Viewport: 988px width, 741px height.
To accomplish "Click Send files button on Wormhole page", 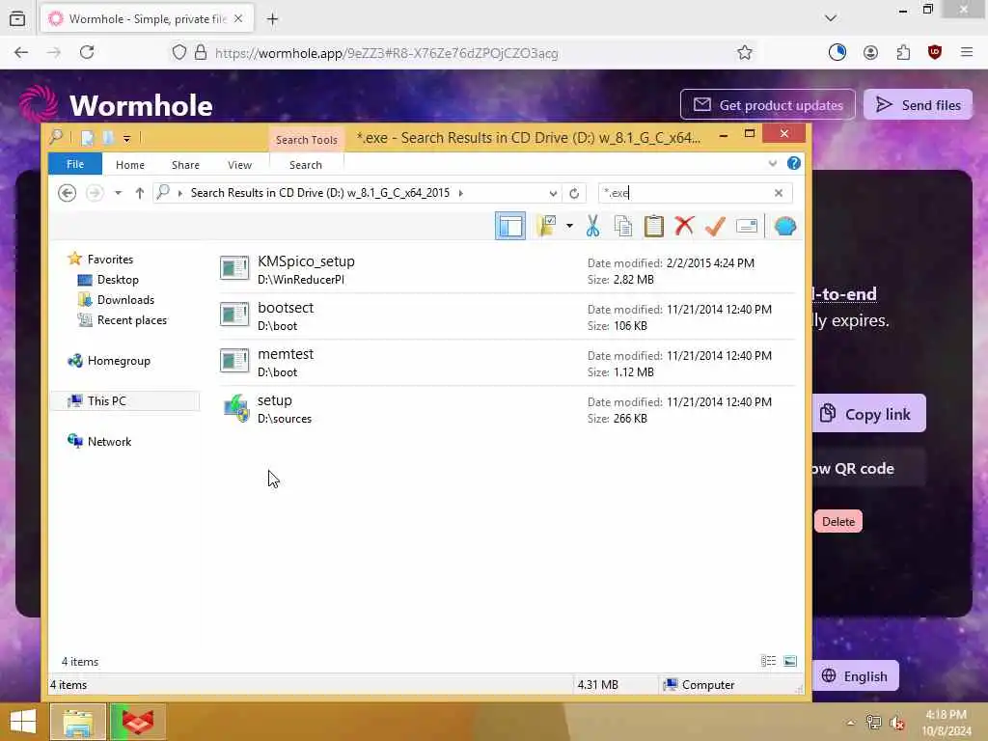I will coord(919,104).
